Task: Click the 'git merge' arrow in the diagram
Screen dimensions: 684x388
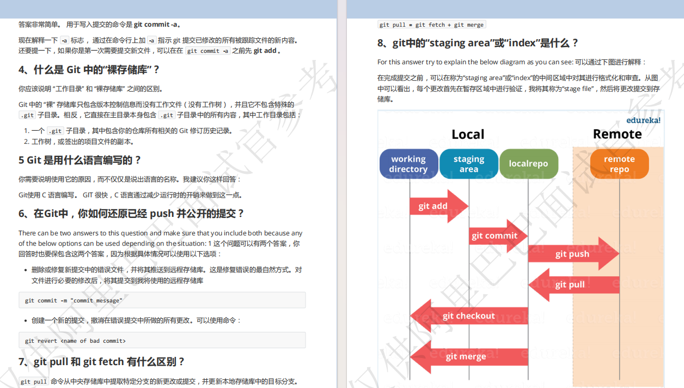Action: (469, 356)
